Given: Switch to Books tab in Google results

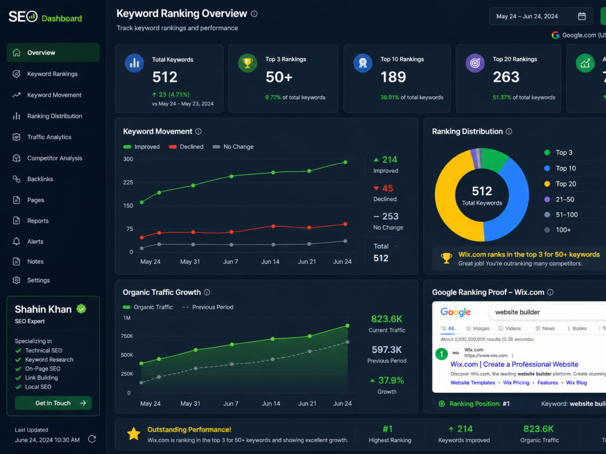Looking at the screenshot, I should point(577,329).
